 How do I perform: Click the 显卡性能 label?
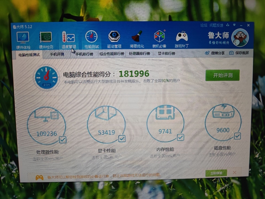pyautogui.click(x=107, y=151)
